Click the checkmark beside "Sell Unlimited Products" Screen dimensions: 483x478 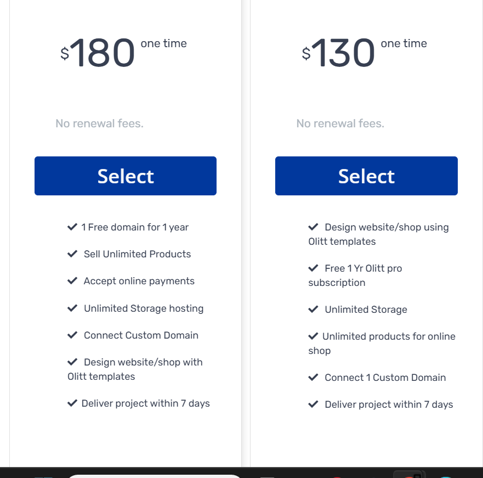click(72, 254)
